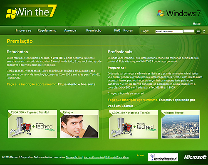Go to Inscreva-se menu item
Screen dimensions: 208x165
click(23, 30)
